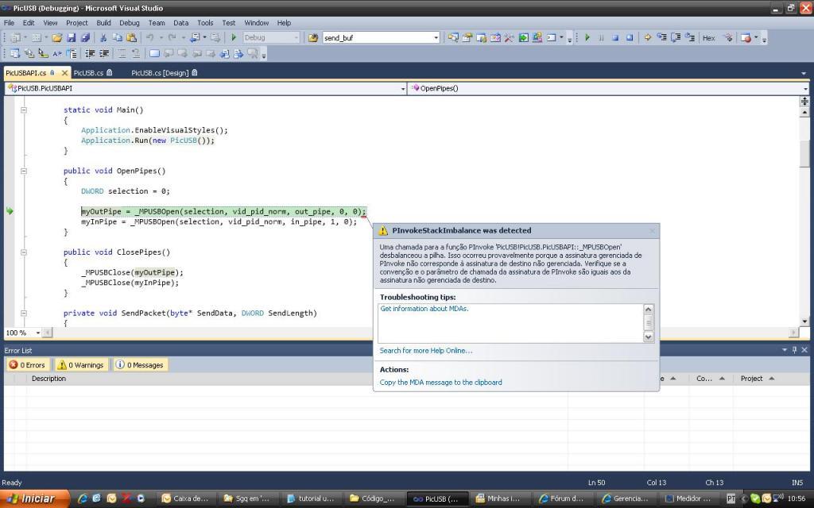Open the OpenPipes() member dropdown
Viewport: 814px width, 508px height.
click(805, 89)
